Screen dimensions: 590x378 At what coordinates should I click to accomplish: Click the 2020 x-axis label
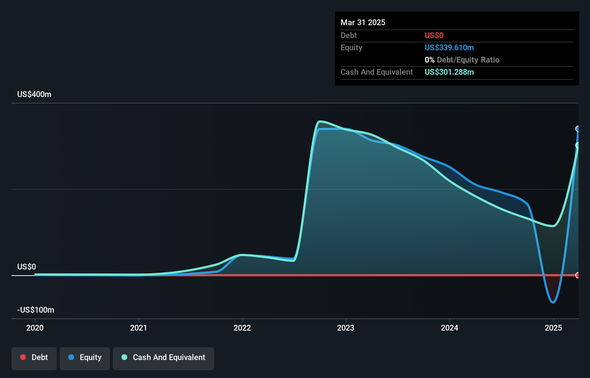click(35, 328)
